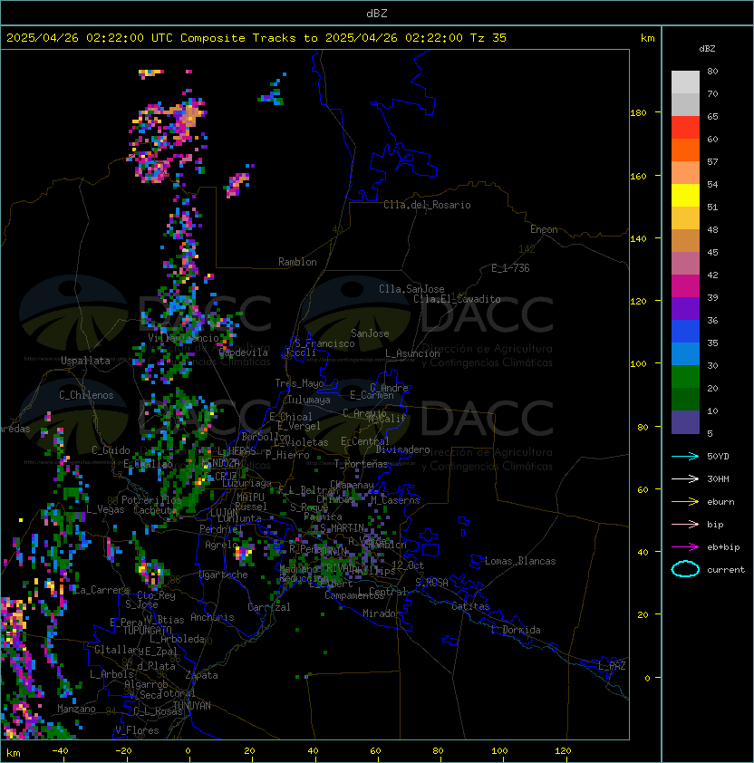
Task: Click the 'La_Carrera' map label
Action: point(101,590)
